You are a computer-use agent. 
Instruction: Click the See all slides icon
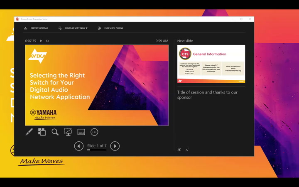(x=42, y=132)
